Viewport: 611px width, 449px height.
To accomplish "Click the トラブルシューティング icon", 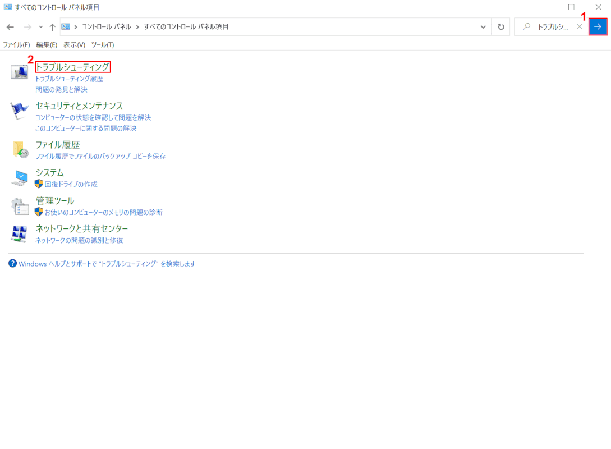I will point(19,72).
